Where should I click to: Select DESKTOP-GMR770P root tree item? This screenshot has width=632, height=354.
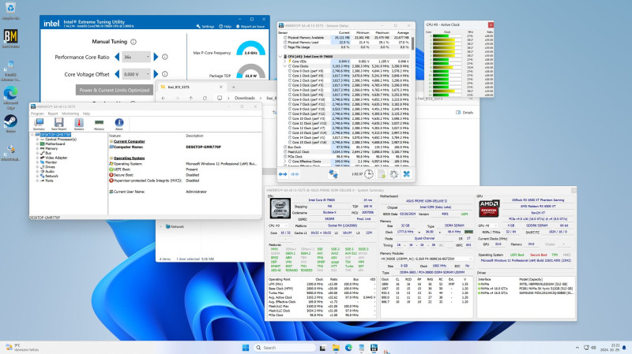point(55,135)
